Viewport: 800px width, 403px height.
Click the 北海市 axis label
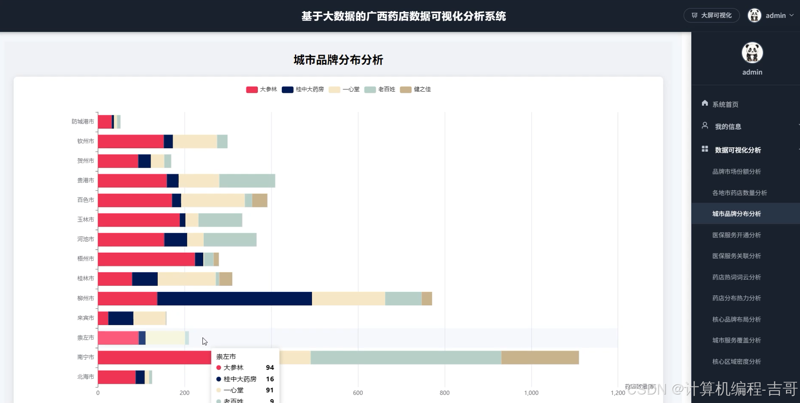85,377
